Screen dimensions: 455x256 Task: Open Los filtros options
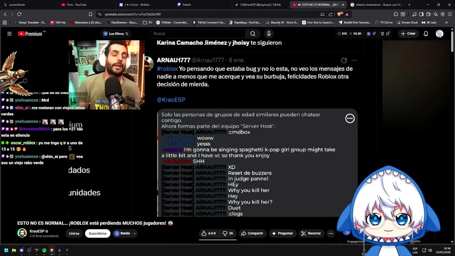point(116,34)
